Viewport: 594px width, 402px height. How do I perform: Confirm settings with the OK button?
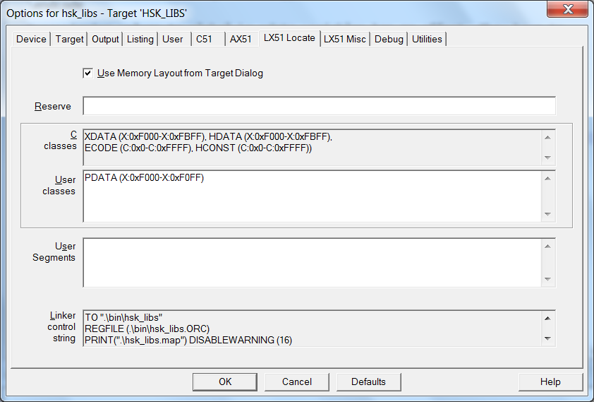click(225, 382)
